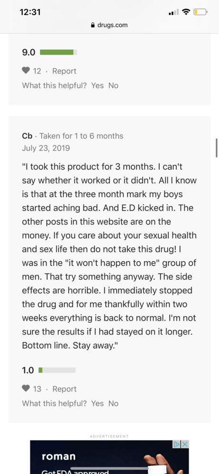Click the 1.0 rating bar

click(57, 370)
